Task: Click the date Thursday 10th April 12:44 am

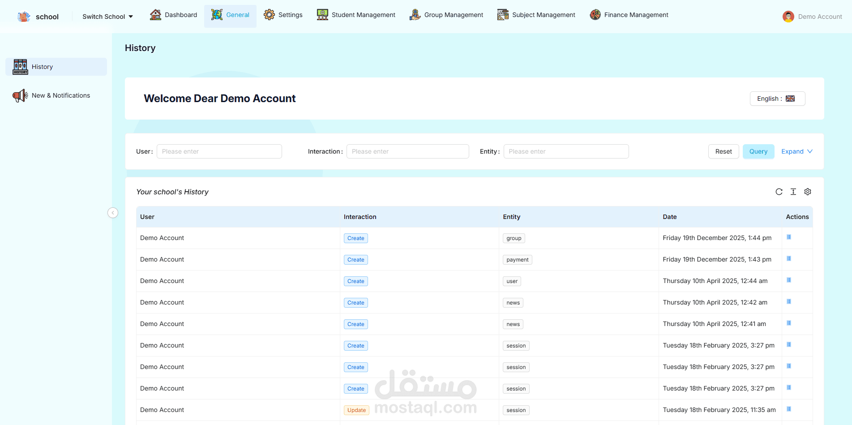Action: point(715,281)
